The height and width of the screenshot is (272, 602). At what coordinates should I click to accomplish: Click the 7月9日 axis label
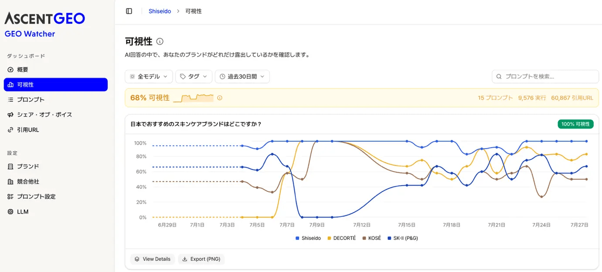click(x=317, y=225)
